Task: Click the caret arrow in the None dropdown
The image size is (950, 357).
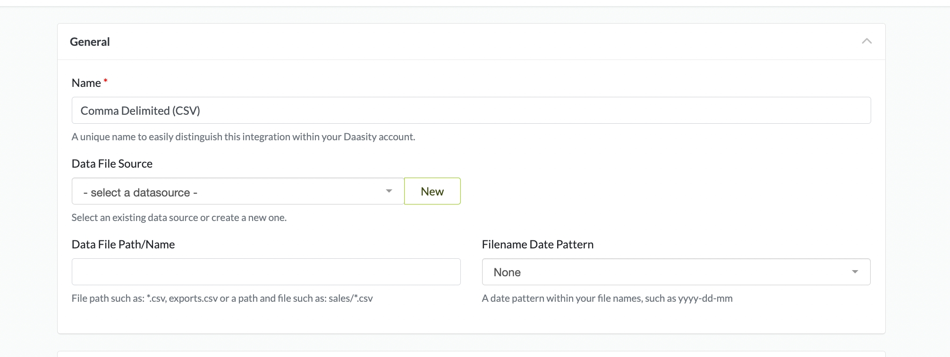Action: coord(855,272)
